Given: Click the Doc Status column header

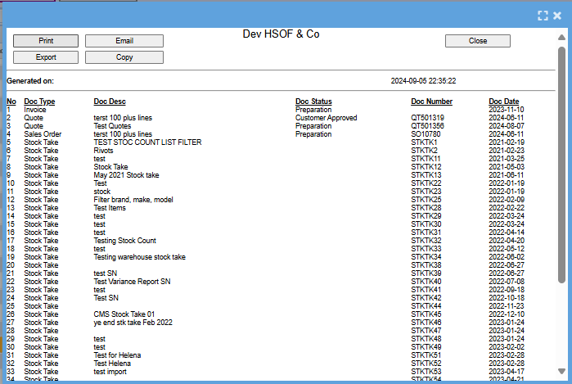Looking at the screenshot, I should 313,102.
